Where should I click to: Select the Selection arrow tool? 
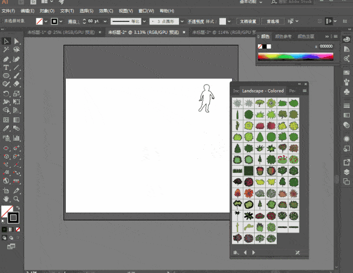(6, 42)
